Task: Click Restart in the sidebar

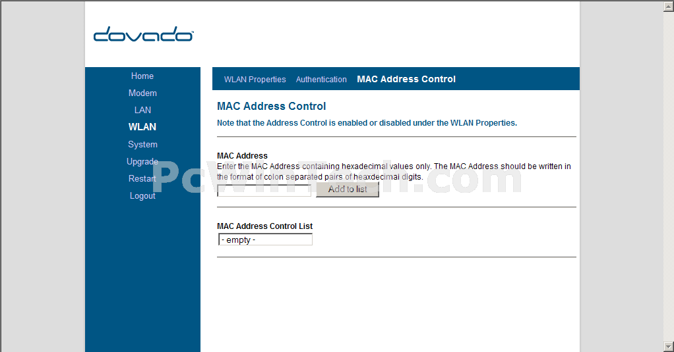Action: (142, 179)
